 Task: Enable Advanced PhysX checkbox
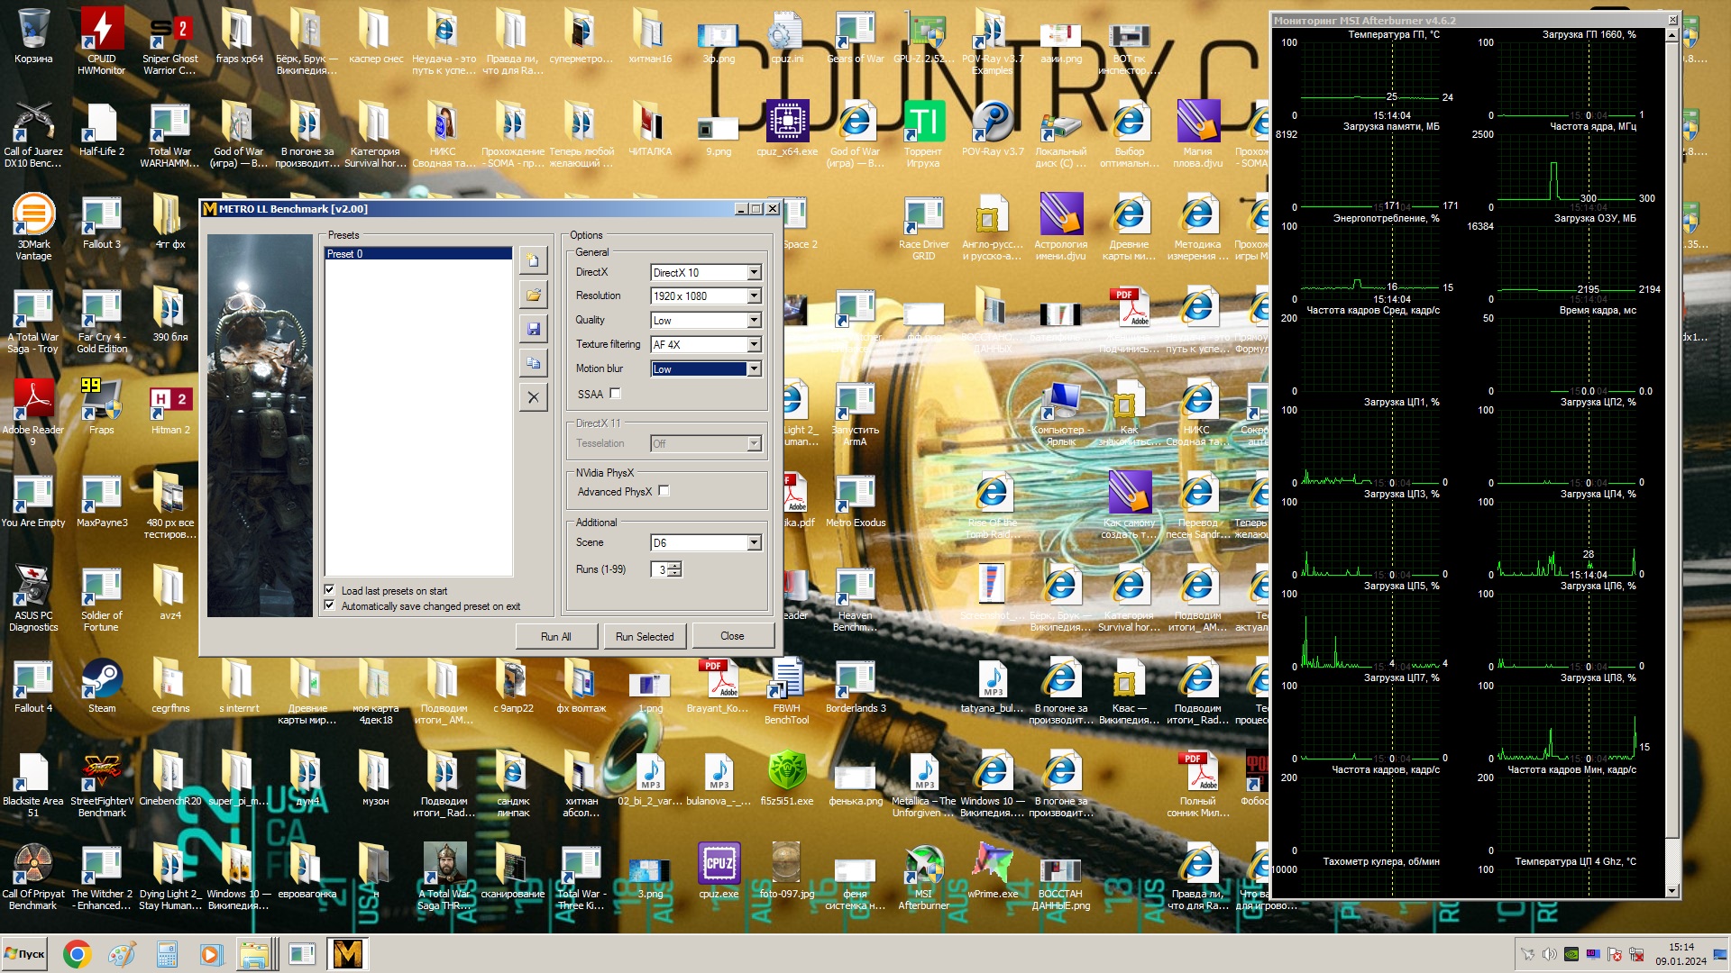664,491
